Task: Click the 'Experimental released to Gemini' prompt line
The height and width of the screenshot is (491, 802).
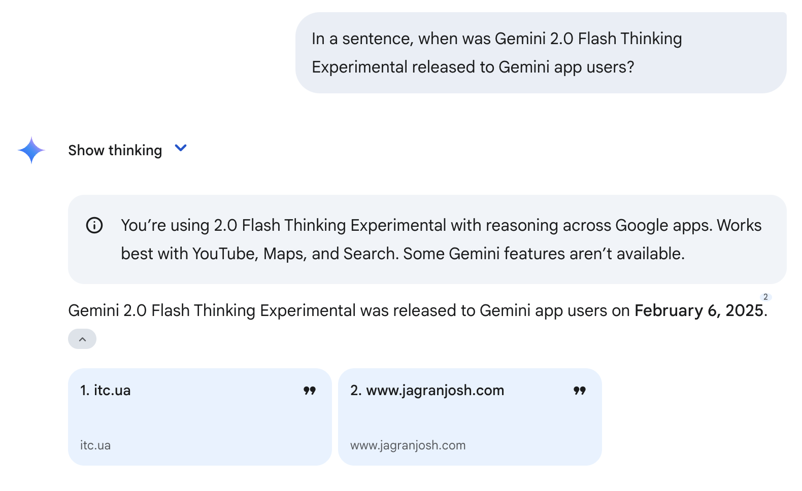Action: (x=473, y=67)
